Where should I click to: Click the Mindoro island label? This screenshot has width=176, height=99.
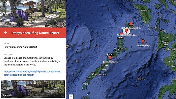pos(144,11)
